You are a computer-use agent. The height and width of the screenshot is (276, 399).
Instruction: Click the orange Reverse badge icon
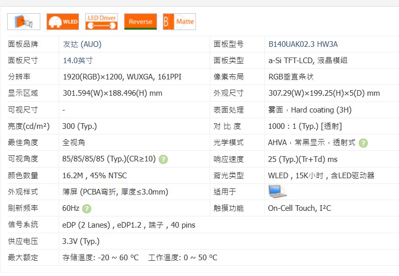pyautogui.click(x=140, y=21)
